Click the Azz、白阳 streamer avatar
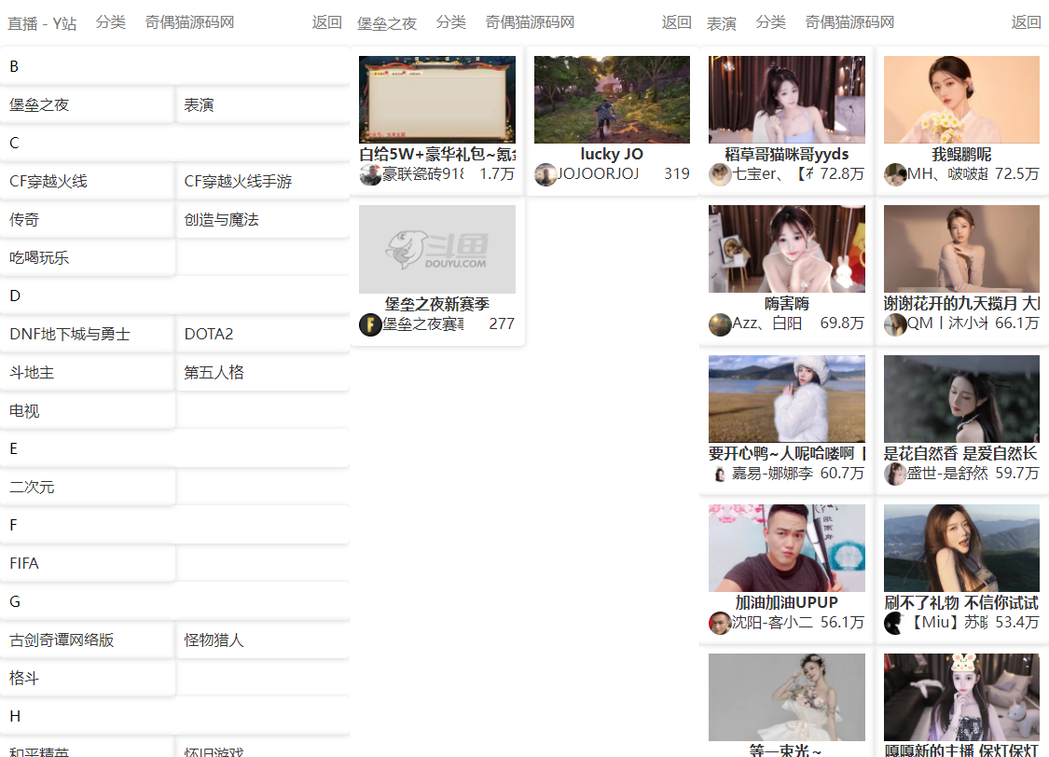The height and width of the screenshot is (757, 1049). point(720,324)
